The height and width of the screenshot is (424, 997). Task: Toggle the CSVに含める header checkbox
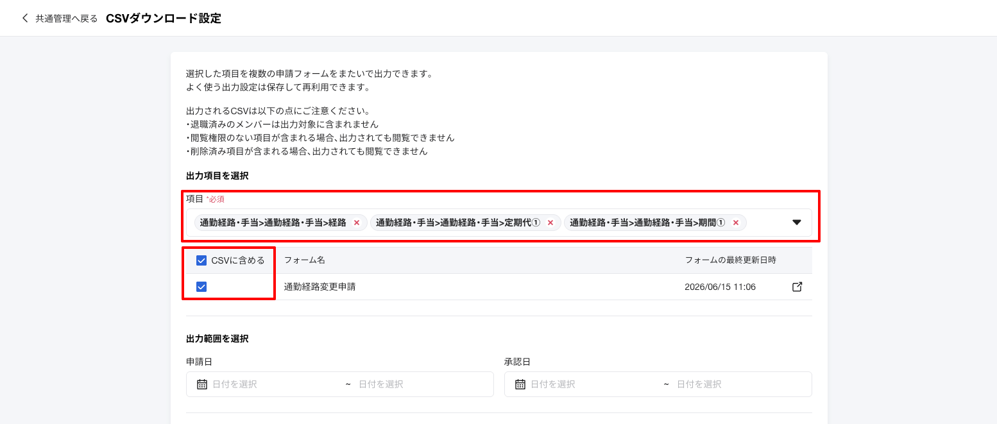(x=201, y=260)
